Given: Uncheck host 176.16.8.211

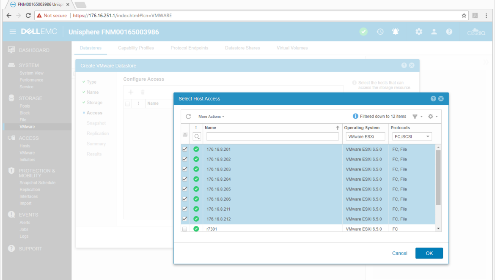Looking at the screenshot, I should click(x=185, y=209).
